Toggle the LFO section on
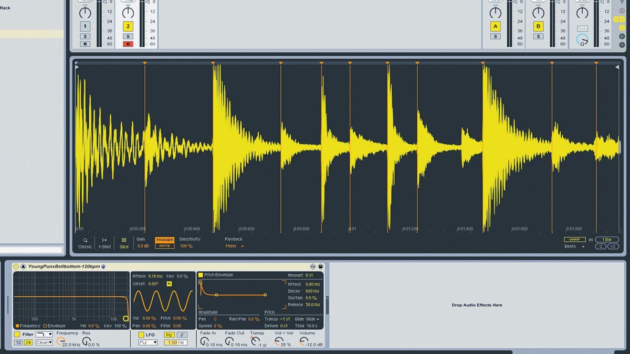The width and height of the screenshot is (630, 354). point(141,335)
